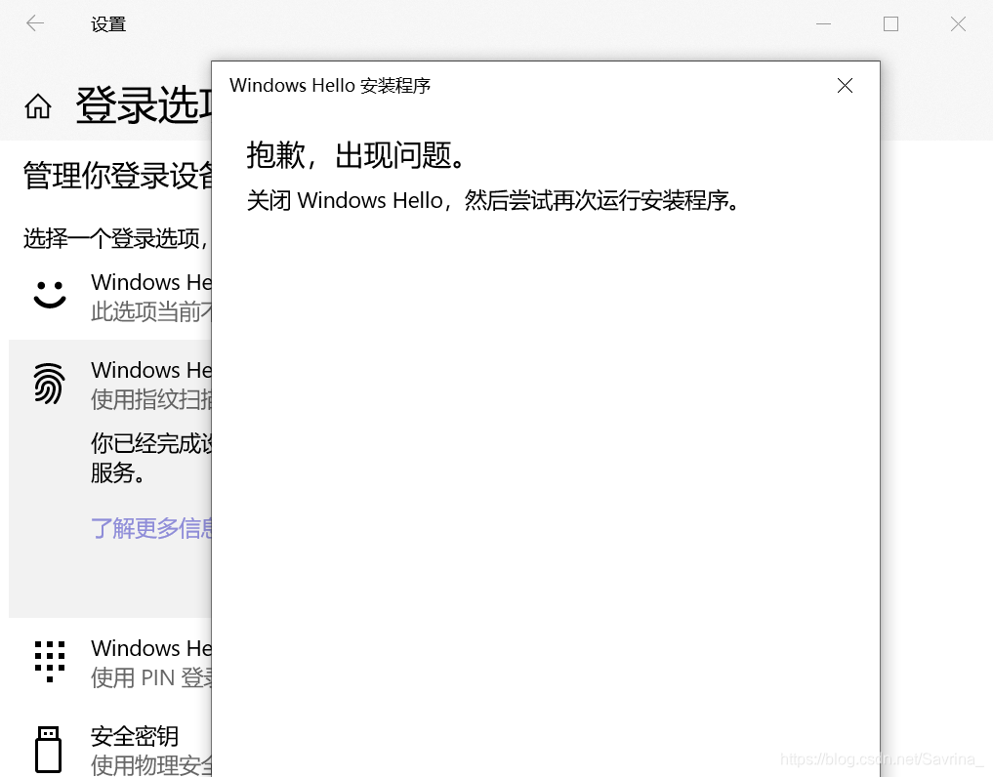Viewport: 993px width, 777px height.
Task: Click the 使用指纹扫描 option description
Action: tap(151, 399)
